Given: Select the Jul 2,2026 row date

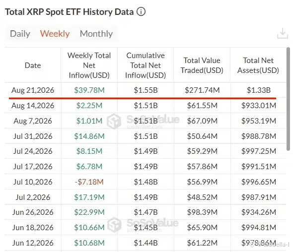Looking at the screenshot, I should 33,197.
